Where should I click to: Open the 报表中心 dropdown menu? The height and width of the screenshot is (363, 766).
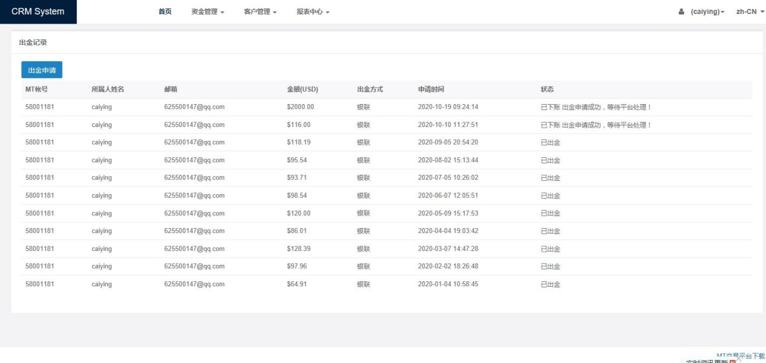pos(313,12)
